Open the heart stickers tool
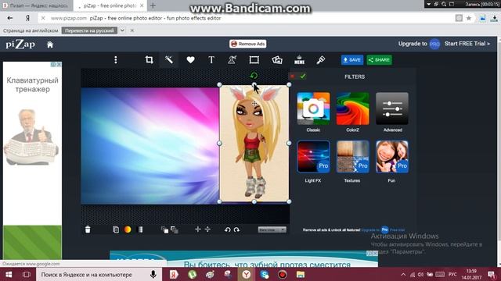501x281 pixels. point(190,60)
